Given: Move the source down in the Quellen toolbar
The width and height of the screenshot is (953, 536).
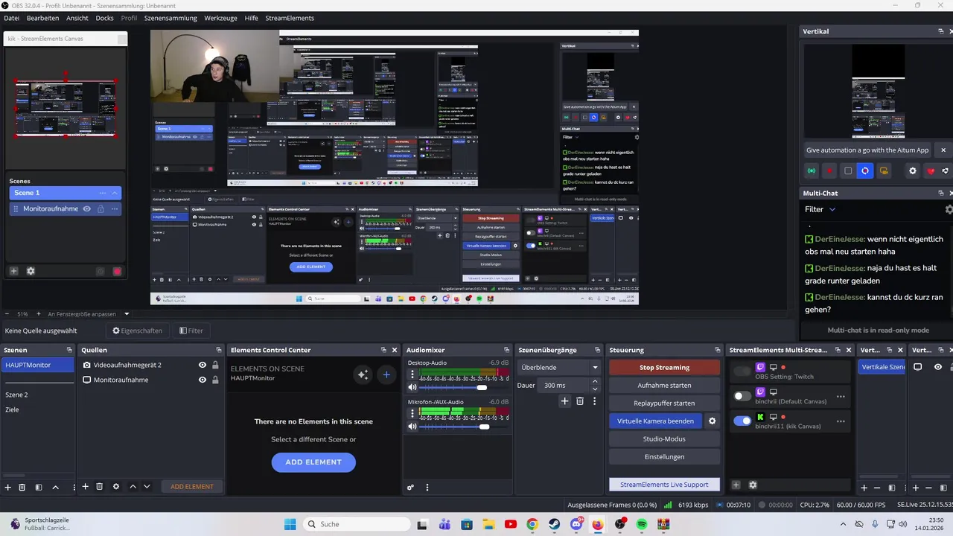Looking at the screenshot, I should tap(147, 487).
